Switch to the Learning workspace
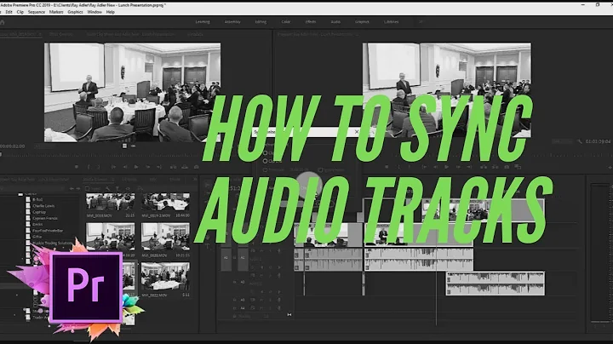Image resolution: width=613 pixels, height=344 pixels. pyautogui.click(x=203, y=22)
